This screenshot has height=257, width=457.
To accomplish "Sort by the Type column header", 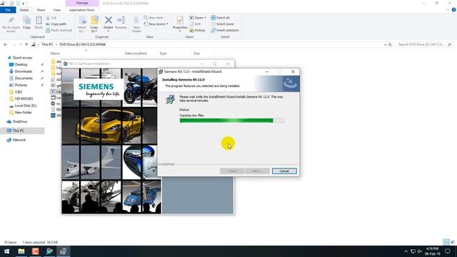I will pos(163,54).
